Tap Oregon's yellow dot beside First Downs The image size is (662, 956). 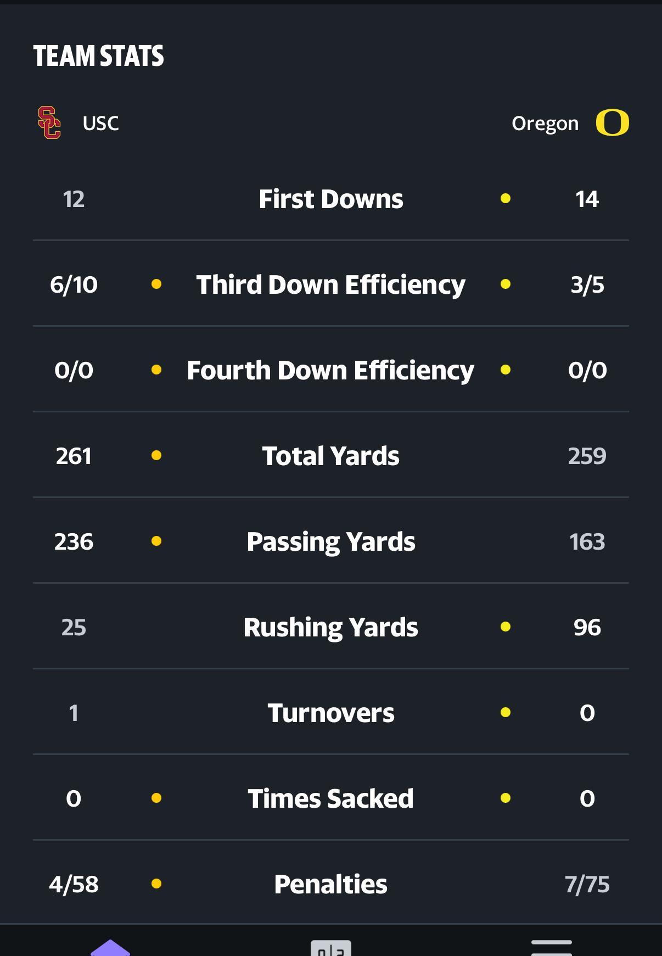click(506, 199)
